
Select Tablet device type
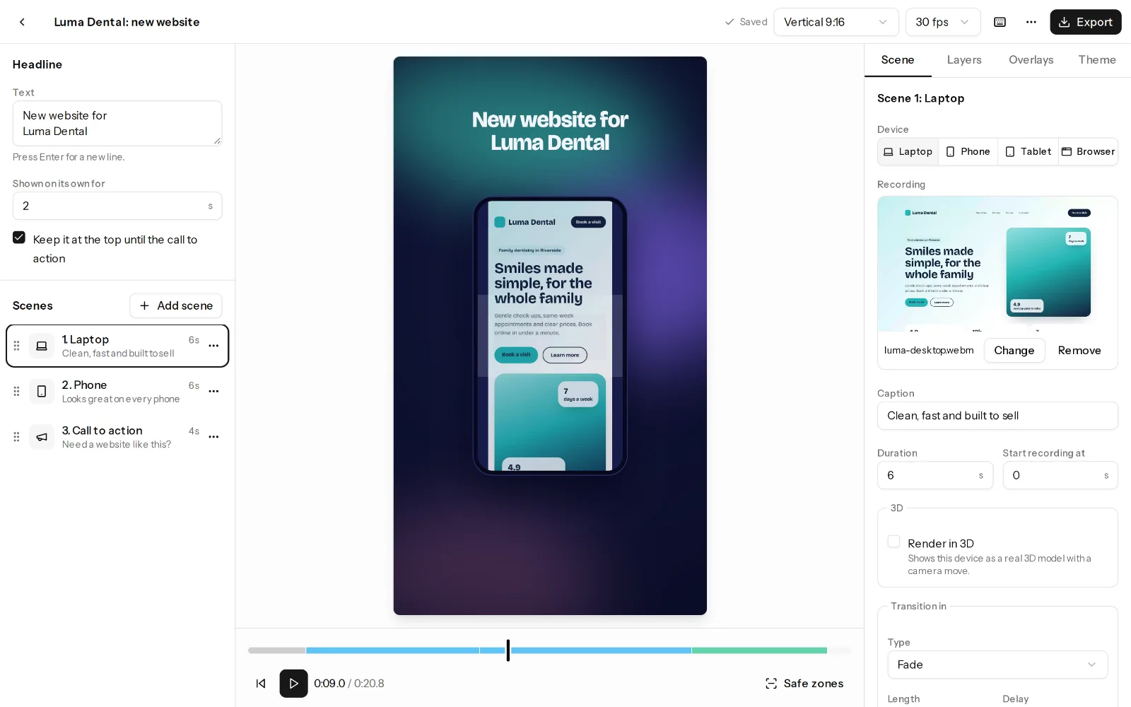click(x=1028, y=151)
